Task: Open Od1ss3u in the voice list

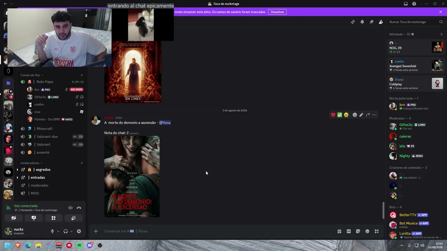Action: tap(55, 97)
